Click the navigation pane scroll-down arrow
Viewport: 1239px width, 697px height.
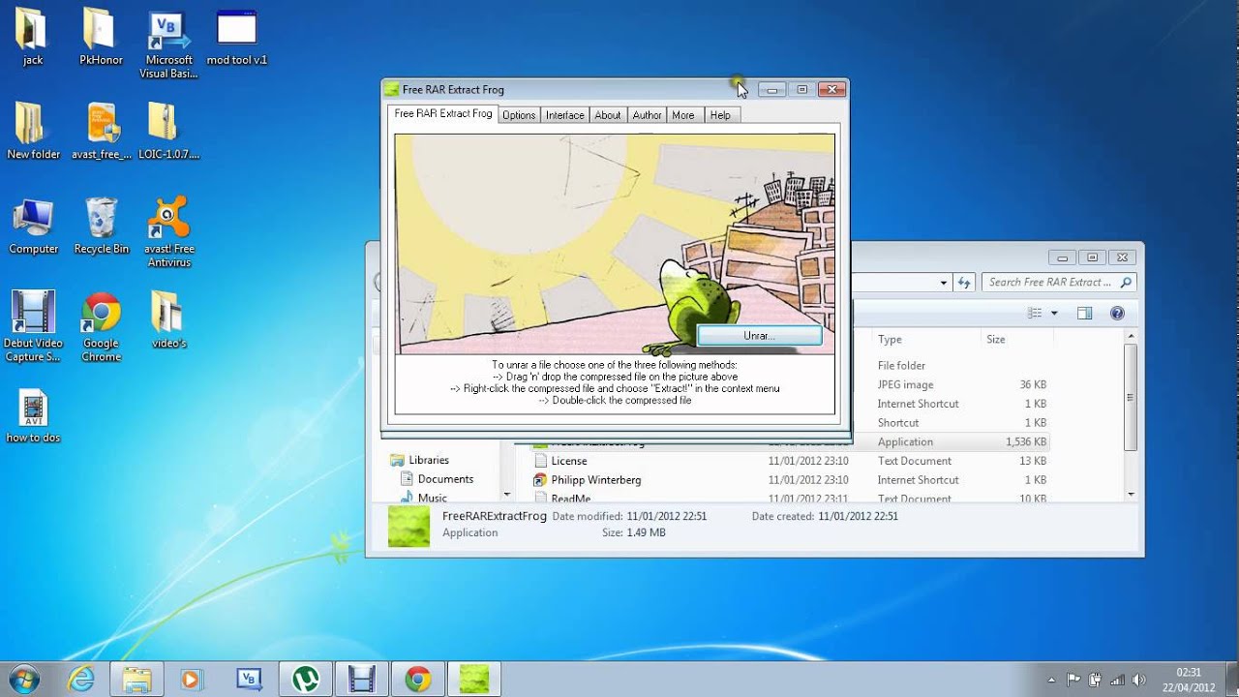(x=505, y=494)
